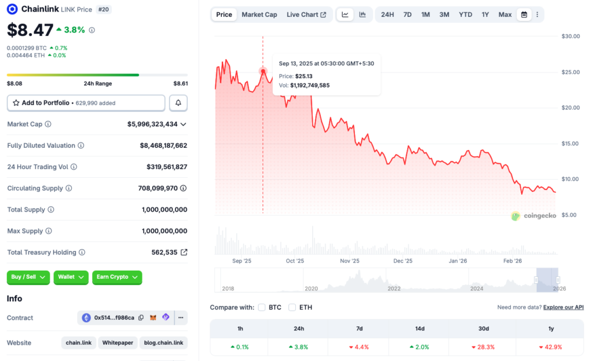Open the contract ellipsis dropdown

coord(180,318)
